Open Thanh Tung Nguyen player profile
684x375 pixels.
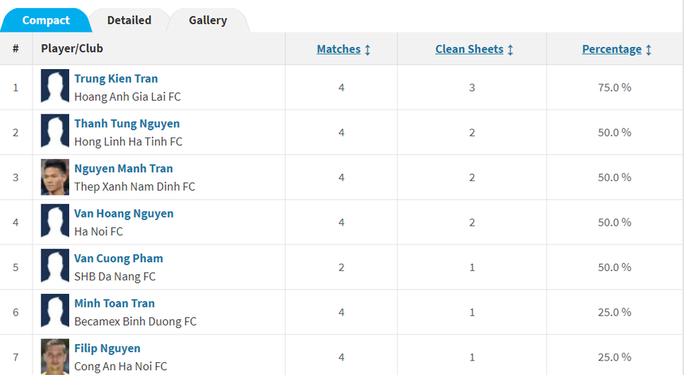(127, 124)
